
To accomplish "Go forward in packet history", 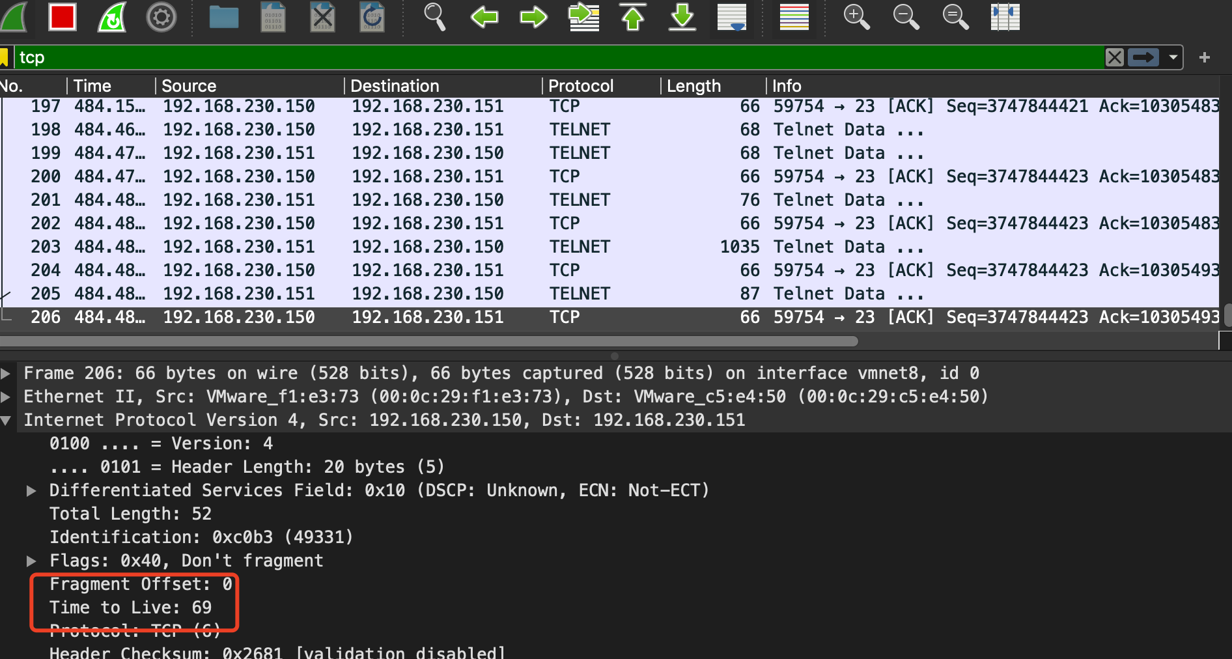I will point(534,16).
